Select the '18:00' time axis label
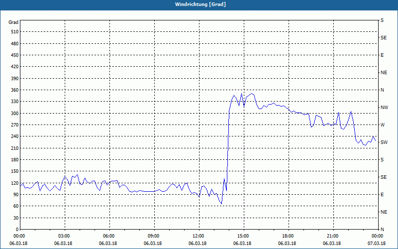Screen dimensions: 398x249 [288, 236]
